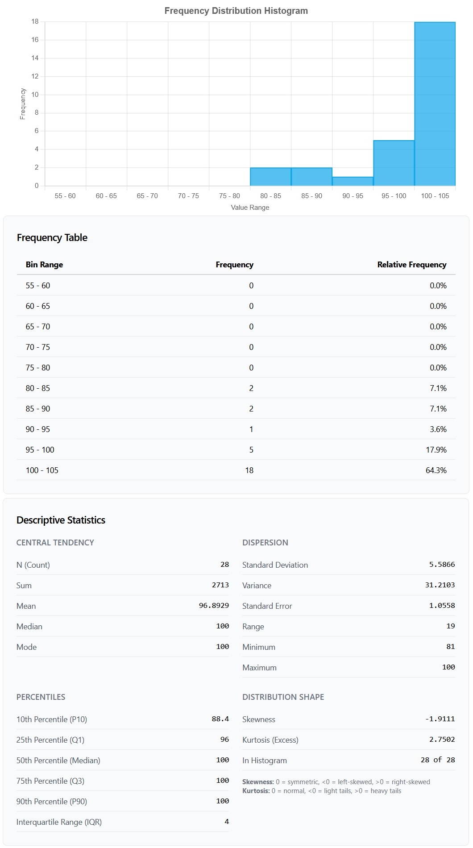The width and height of the screenshot is (473, 848).
Task: Click the Frequency Distribution Histogram title
Action: pos(236,11)
